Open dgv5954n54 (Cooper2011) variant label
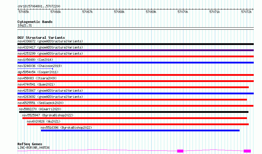 click(38, 72)
